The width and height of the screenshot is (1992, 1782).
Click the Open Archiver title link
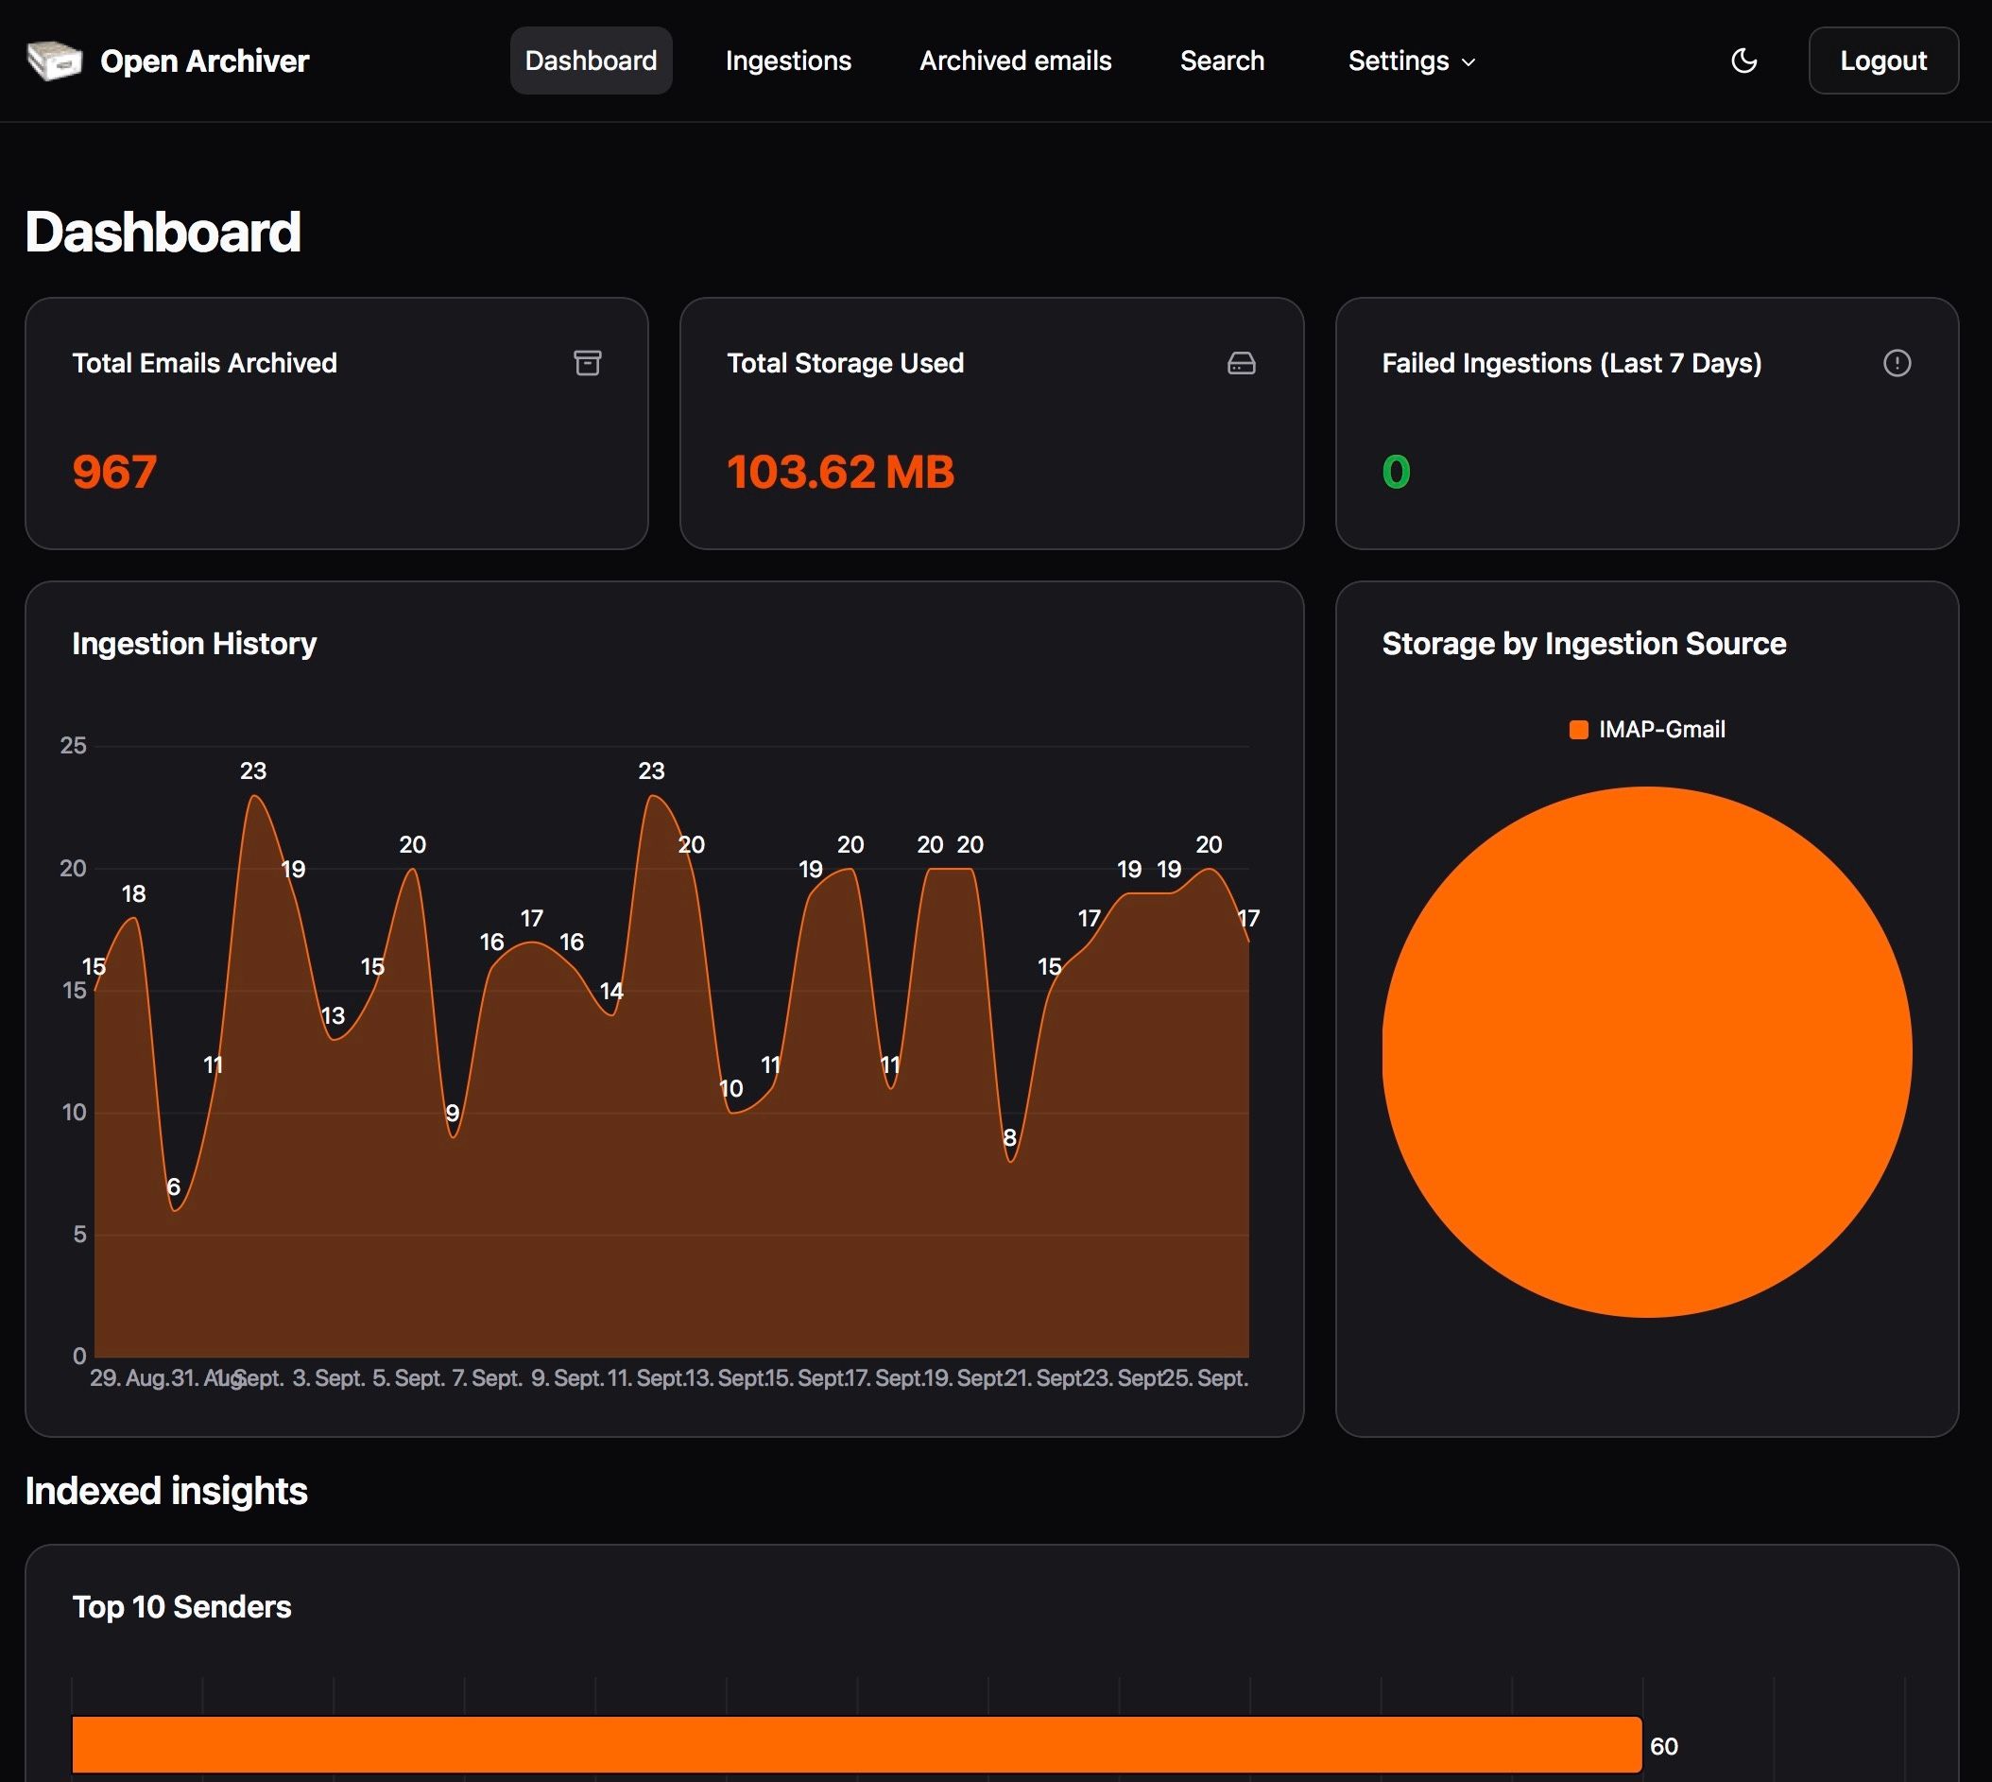tap(204, 61)
